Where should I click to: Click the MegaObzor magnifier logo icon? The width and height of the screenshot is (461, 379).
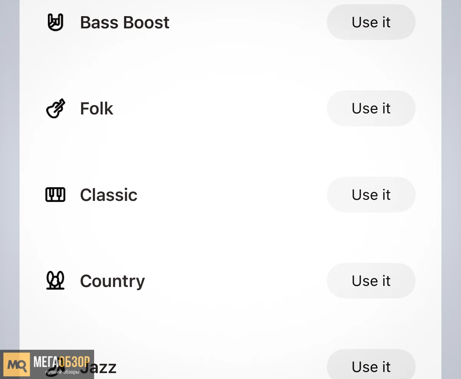17,364
